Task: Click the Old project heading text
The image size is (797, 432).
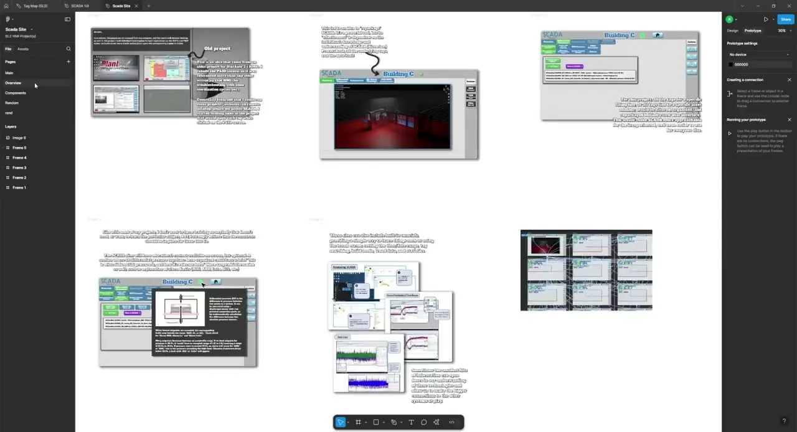Action: pyautogui.click(x=217, y=49)
